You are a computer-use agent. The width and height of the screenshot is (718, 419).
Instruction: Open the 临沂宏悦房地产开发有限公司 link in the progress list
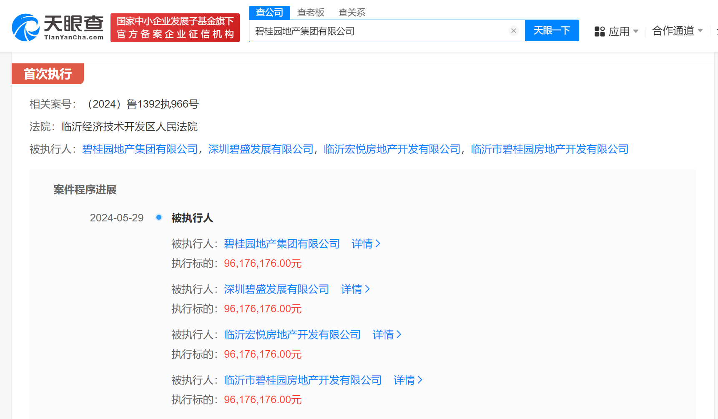(292, 335)
